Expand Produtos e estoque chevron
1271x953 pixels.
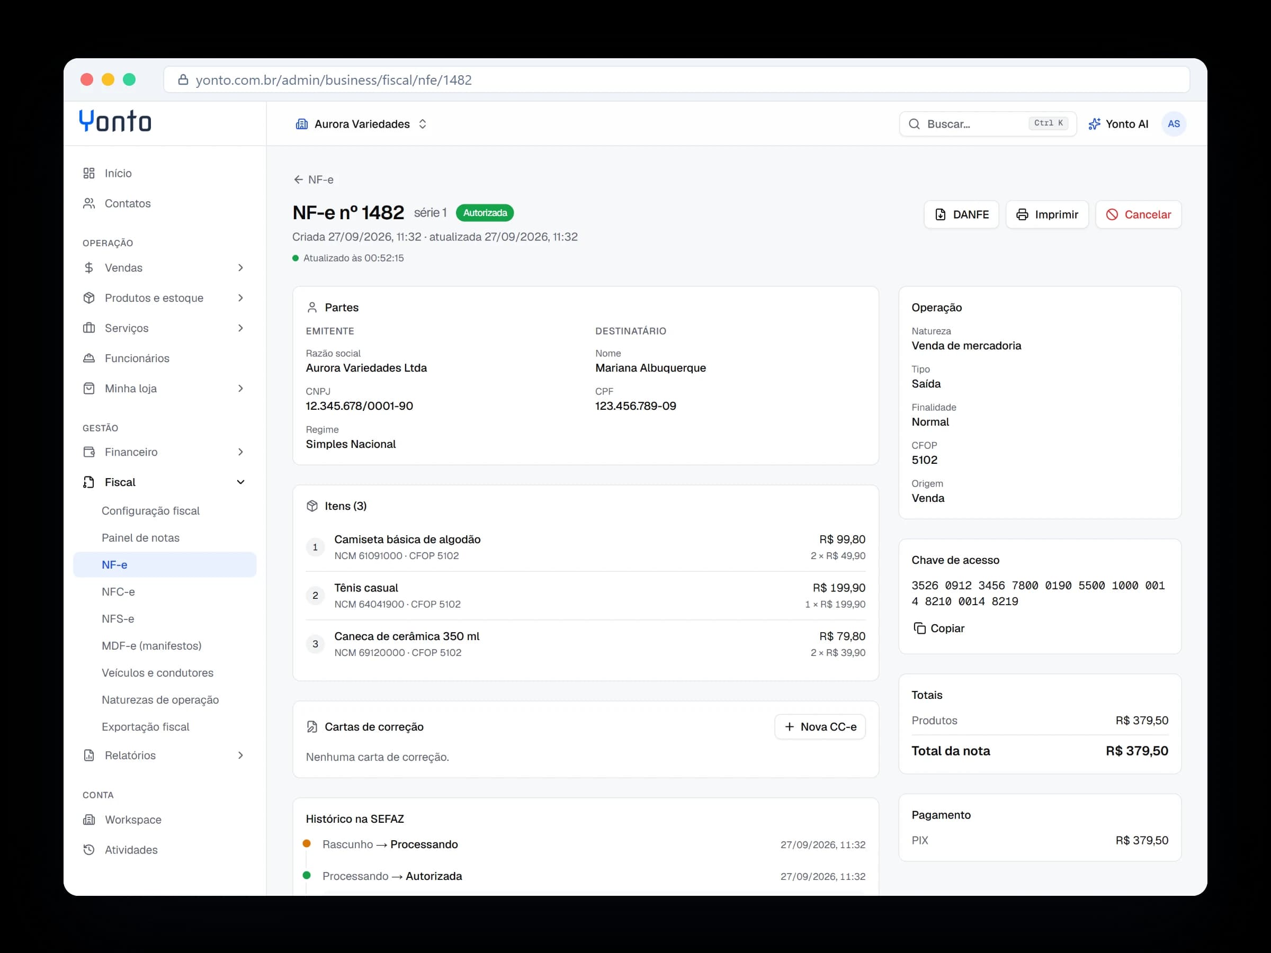tap(241, 298)
